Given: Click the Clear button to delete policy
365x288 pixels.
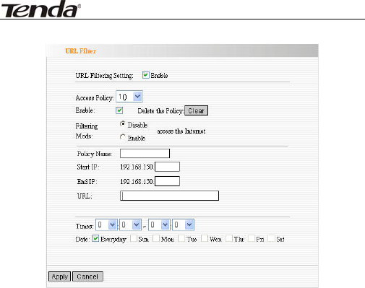Looking at the screenshot, I should [196, 110].
